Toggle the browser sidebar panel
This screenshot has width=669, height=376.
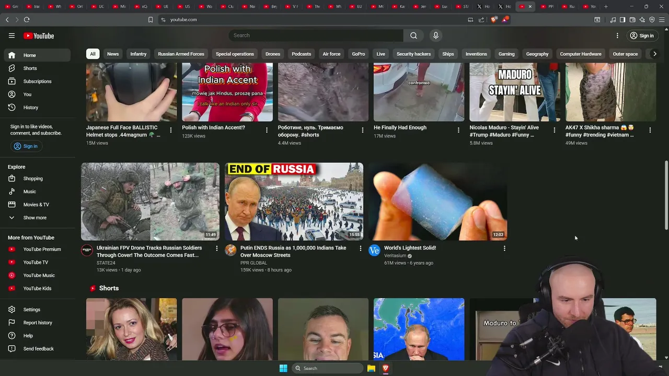[x=622, y=20]
